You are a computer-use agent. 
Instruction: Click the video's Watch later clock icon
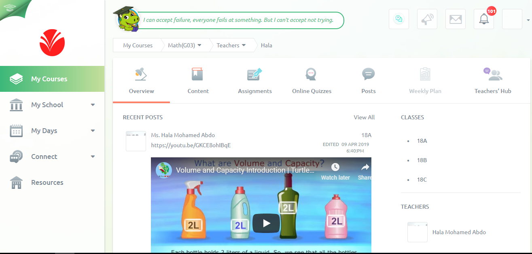(x=335, y=167)
